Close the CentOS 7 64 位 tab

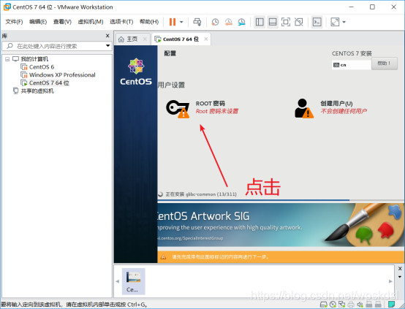[x=206, y=39]
